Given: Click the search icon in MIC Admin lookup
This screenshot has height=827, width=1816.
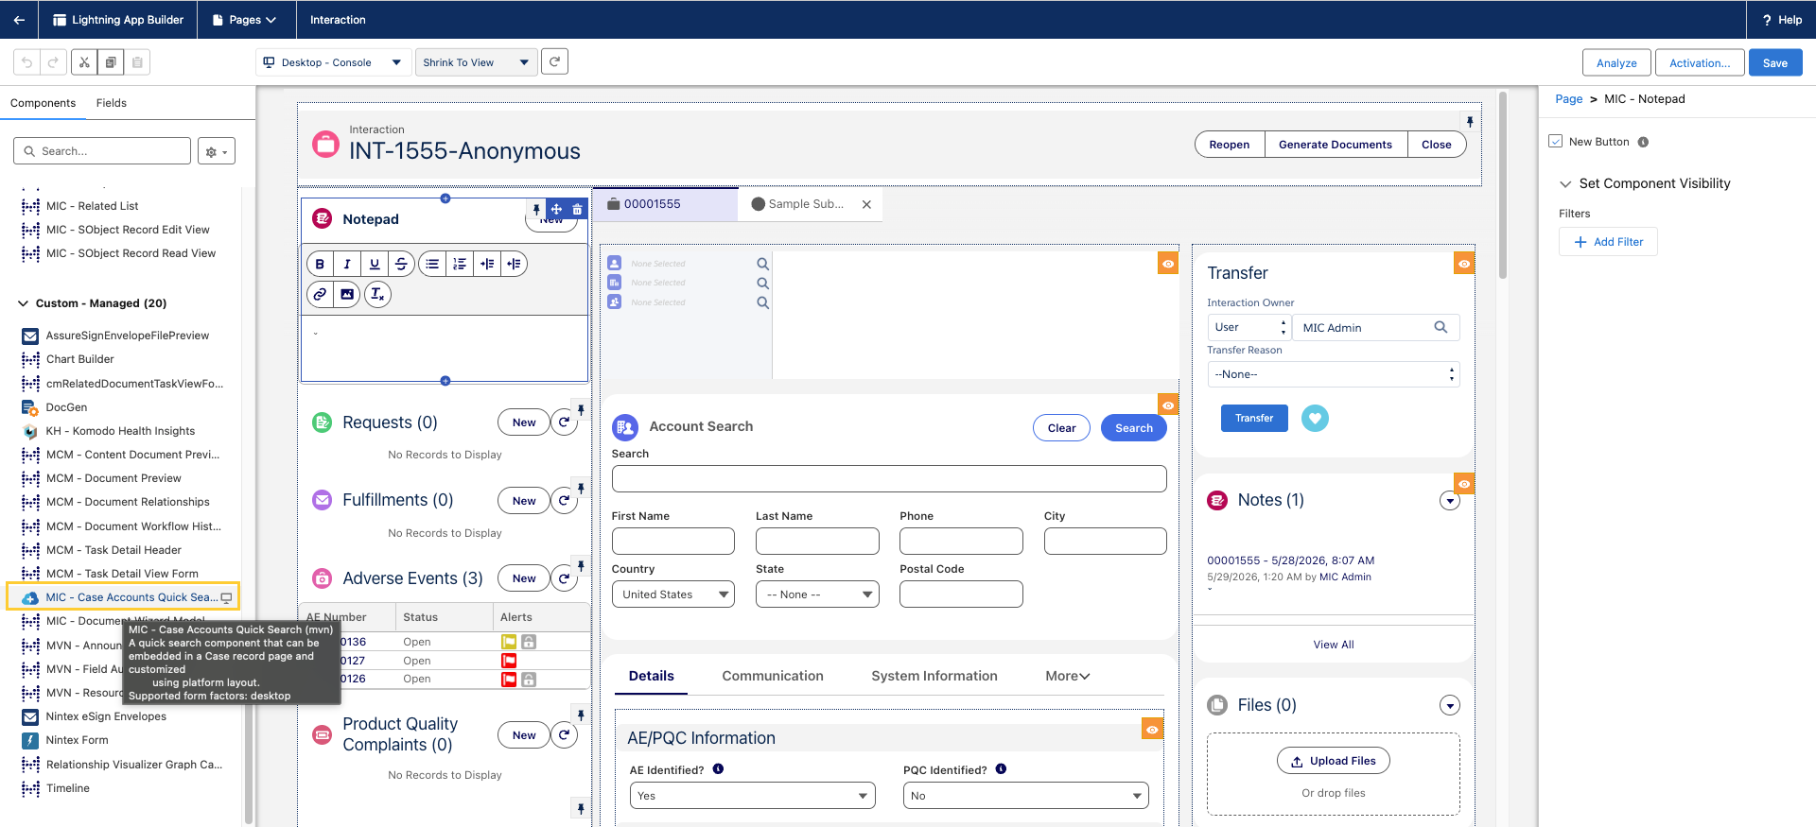Looking at the screenshot, I should pyautogui.click(x=1441, y=328).
